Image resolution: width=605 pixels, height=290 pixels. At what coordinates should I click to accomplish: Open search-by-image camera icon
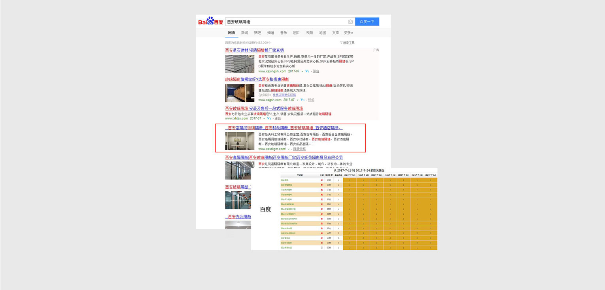click(x=350, y=21)
